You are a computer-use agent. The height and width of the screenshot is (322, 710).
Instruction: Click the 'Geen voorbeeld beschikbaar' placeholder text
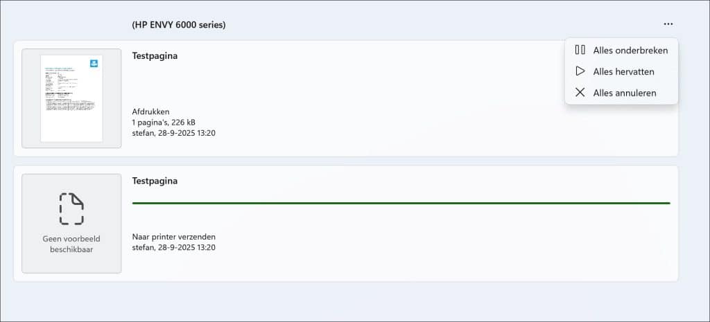click(x=71, y=244)
